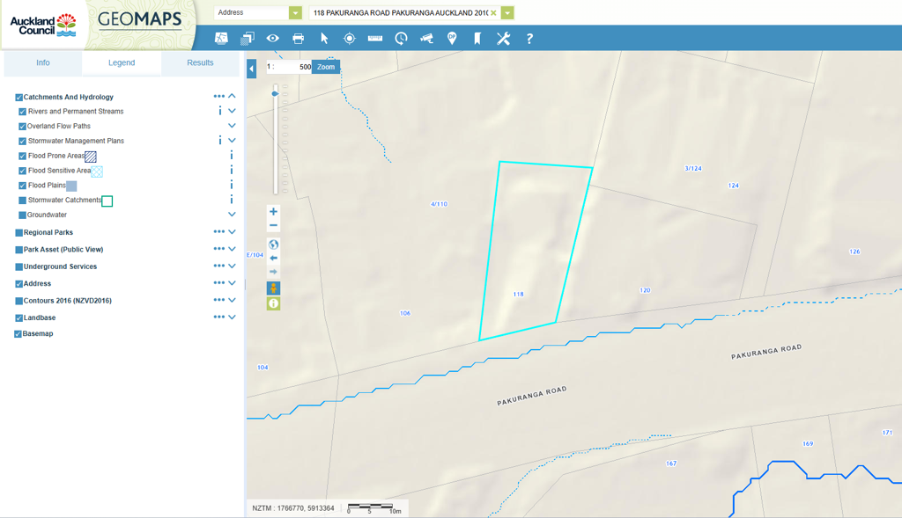This screenshot has height=518, width=902.
Task: Open help via question mark icon
Action: (x=529, y=39)
